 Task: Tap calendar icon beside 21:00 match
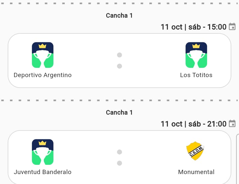(x=232, y=123)
